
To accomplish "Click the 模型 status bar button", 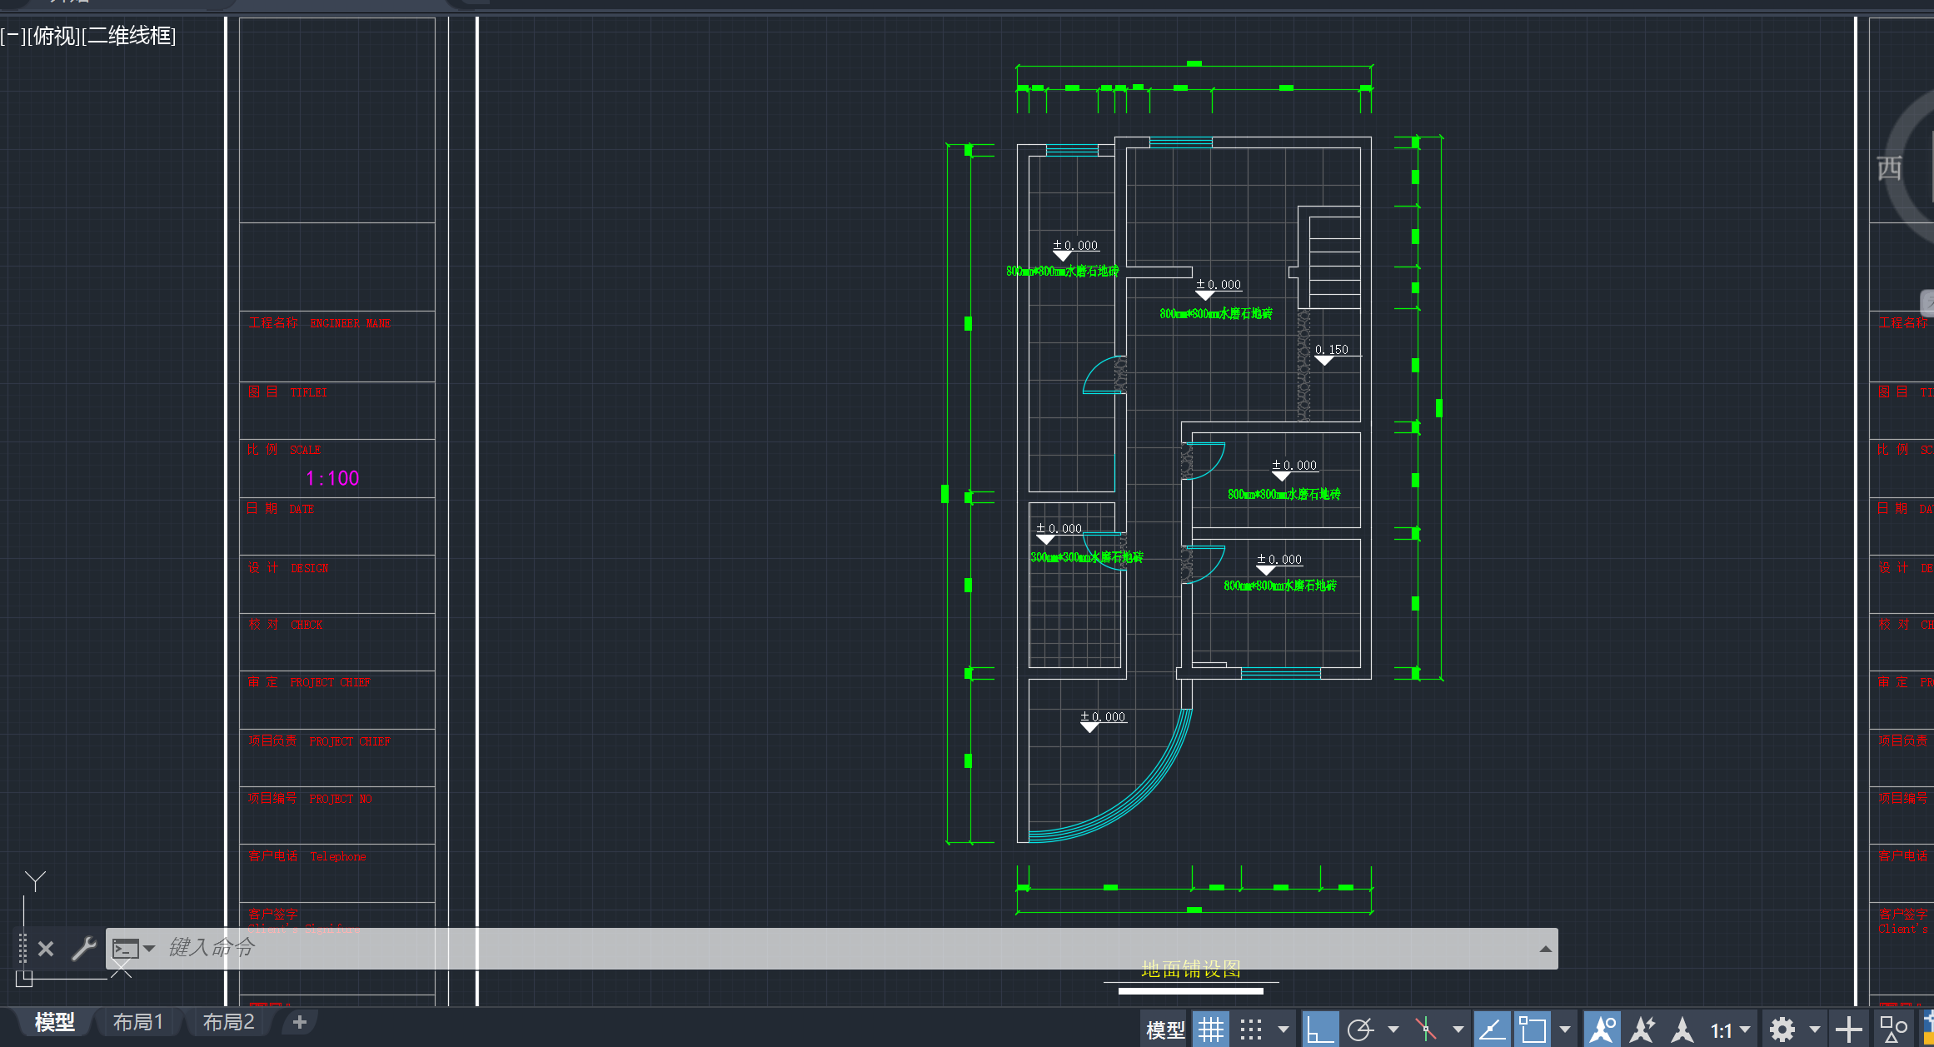I will pyautogui.click(x=1165, y=1030).
